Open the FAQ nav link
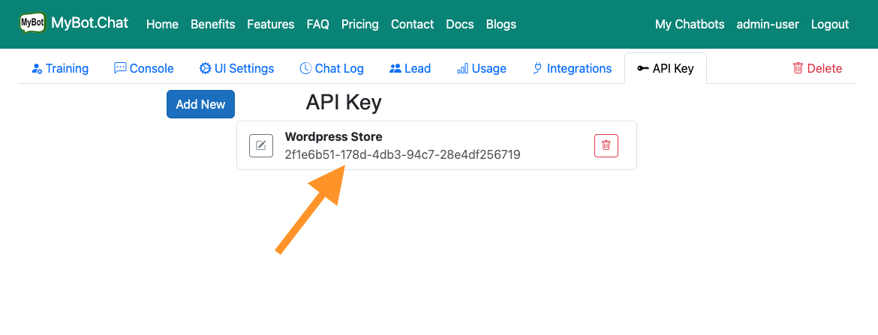The width and height of the screenshot is (878, 335). click(x=318, y=24)
